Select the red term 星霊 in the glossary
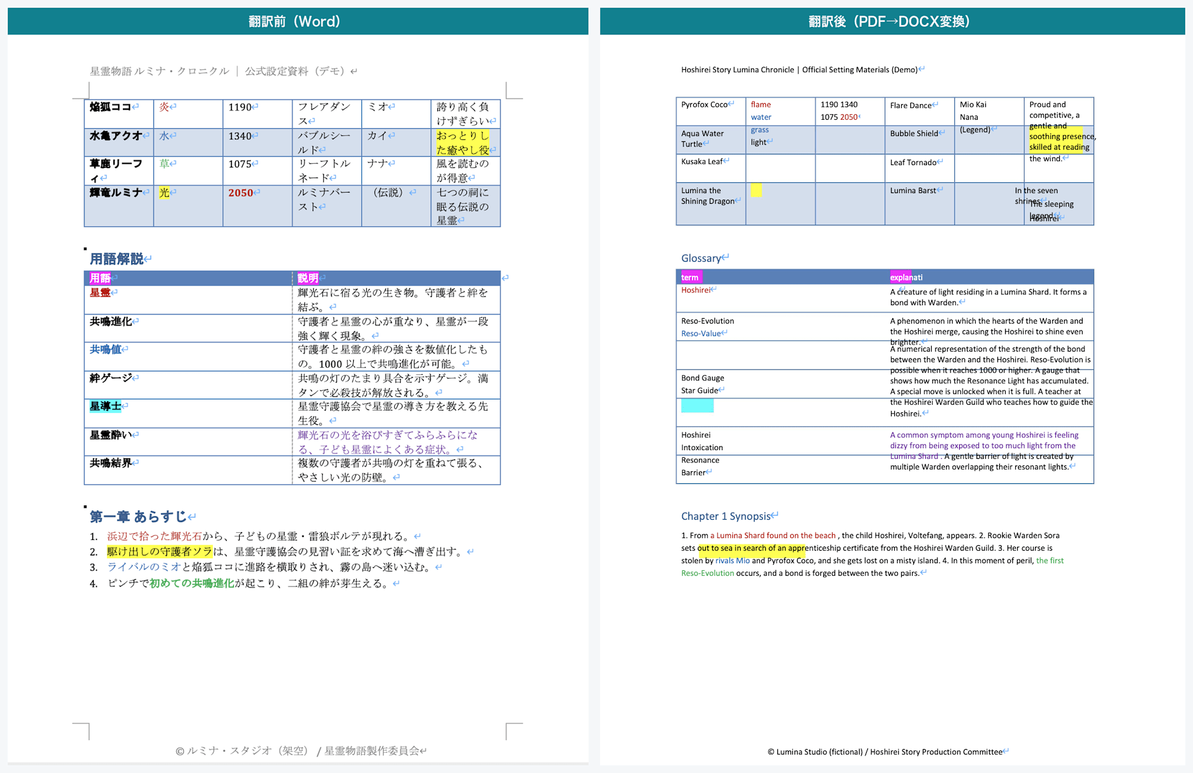Screen dimensions: 1193x773 pyautogui.click(x=100, y=292)
